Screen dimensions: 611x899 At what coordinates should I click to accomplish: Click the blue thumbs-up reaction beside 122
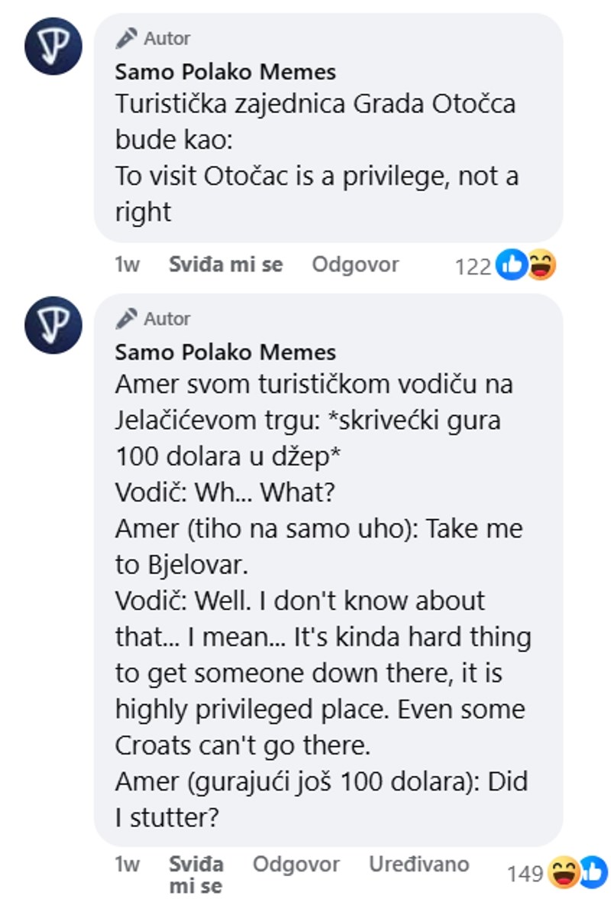pyautogui.click(x=511, y=265)
